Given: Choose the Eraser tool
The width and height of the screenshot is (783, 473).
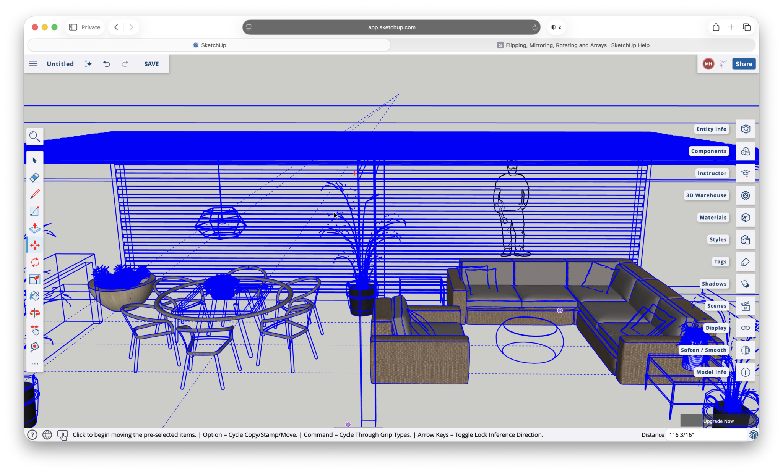Looking at the screenshot, I should point(35,178).
